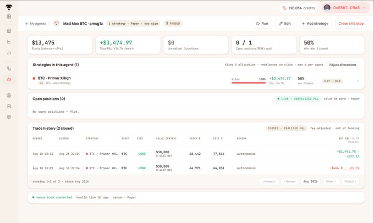Click the Mad Max BTC agent avatar

point(56,24)
